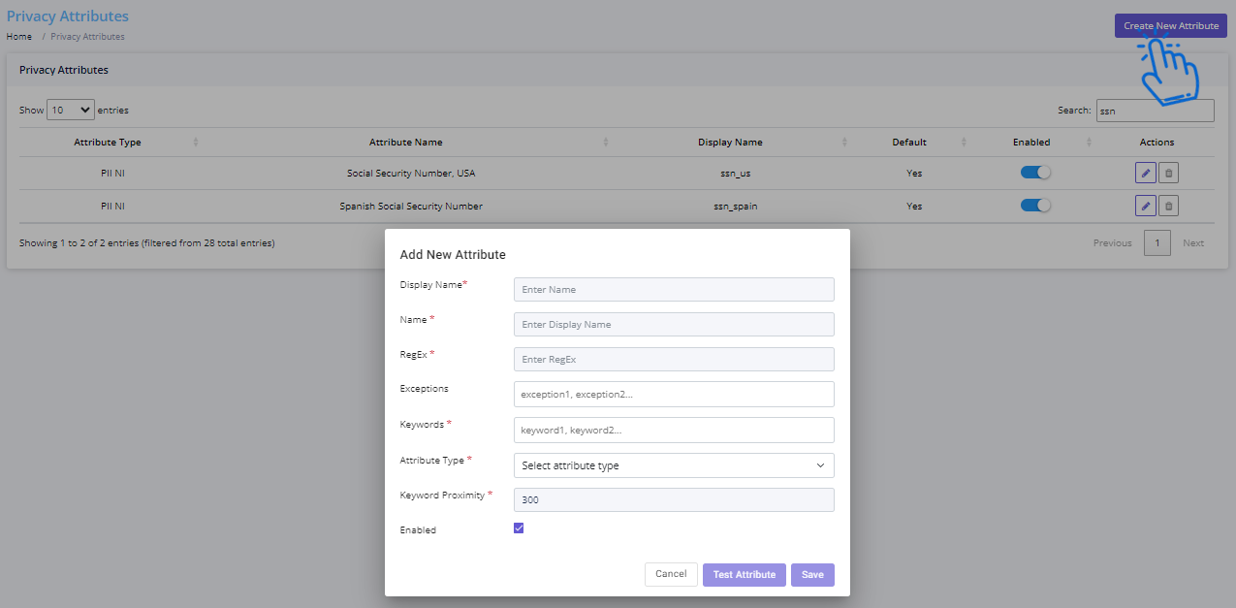This screenshot has height=608, width=1236.
Task: Open the Show entries count dropdown
Action: 71,110
